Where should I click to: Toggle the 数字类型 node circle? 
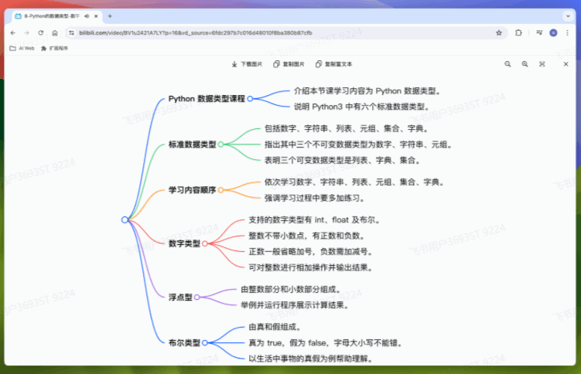[205, 243]
